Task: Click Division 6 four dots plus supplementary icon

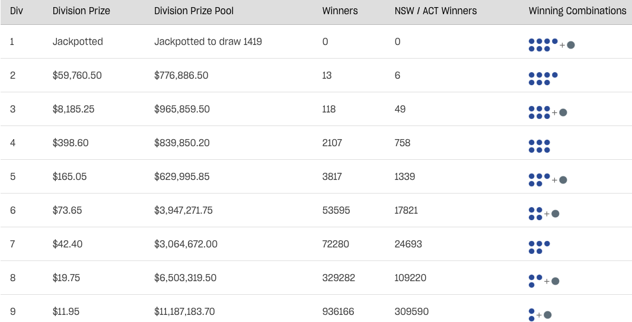Action: coord(544,214)
